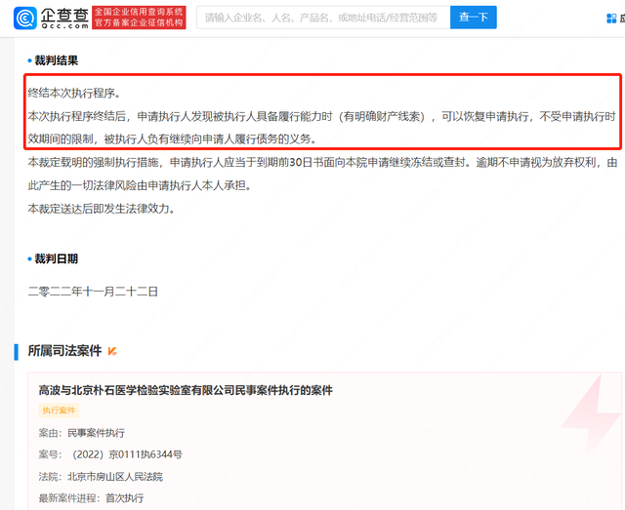
Task: Click the 企查查 brand name text
Action: 64,15
